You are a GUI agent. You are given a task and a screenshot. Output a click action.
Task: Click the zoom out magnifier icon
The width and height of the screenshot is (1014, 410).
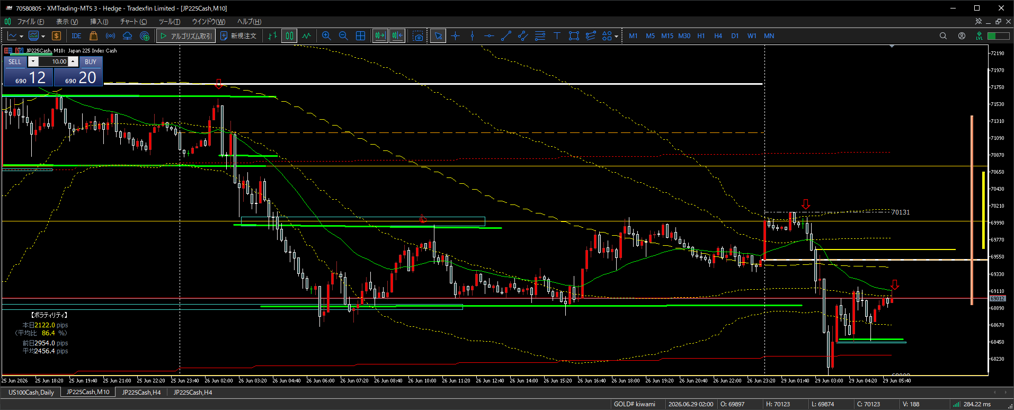[343, 36]
